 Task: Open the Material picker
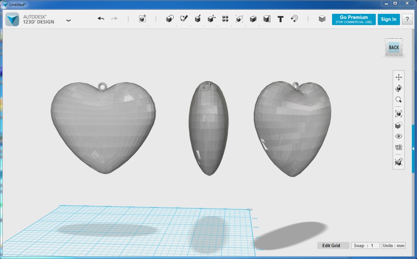coord(322,19)
